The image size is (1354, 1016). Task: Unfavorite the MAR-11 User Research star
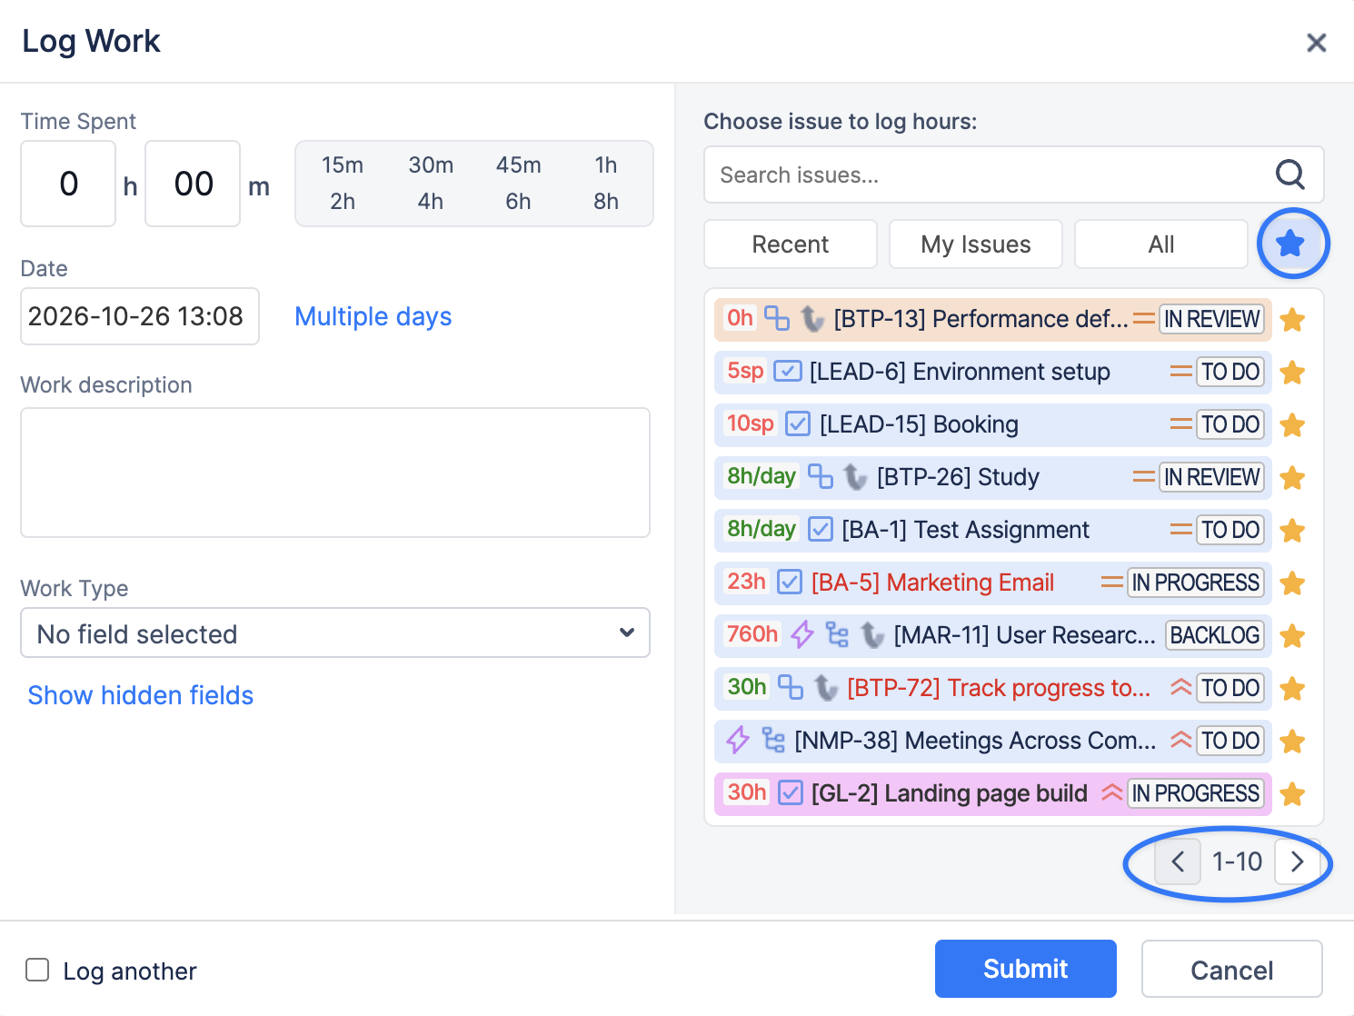[1292, 636]
